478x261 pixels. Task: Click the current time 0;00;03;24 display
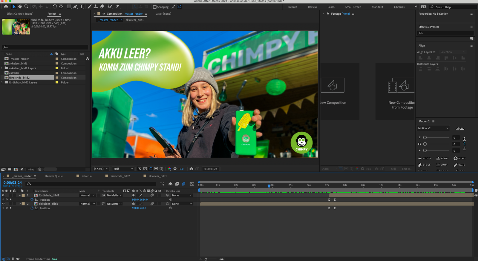(x=13, y=182)
